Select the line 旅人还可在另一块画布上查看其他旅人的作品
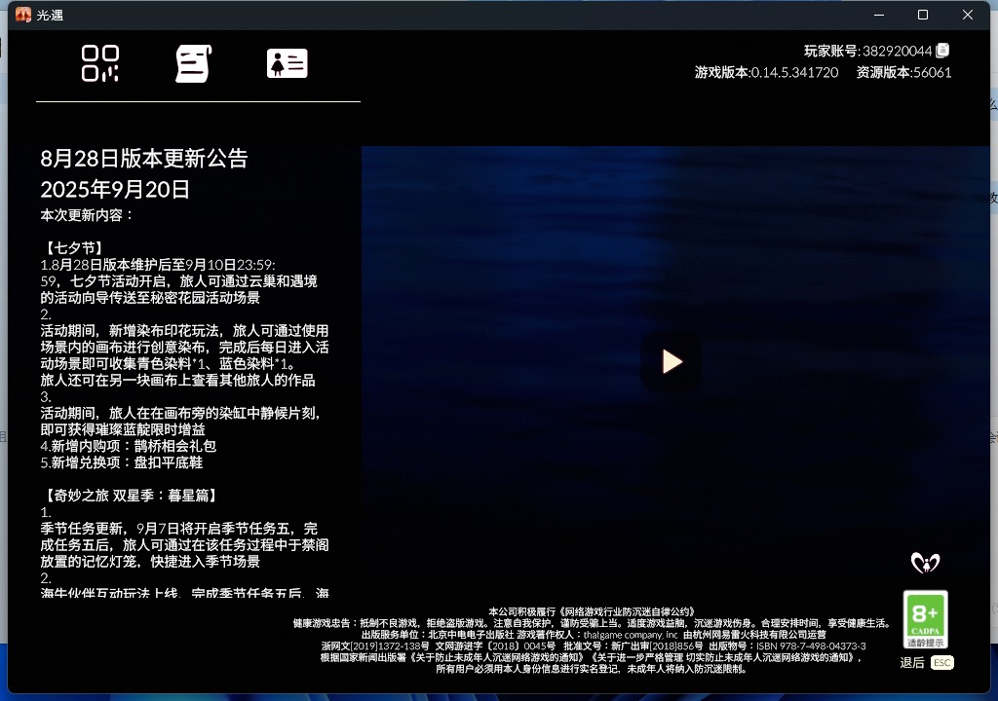The image size is (998, 701). click(177, 380)
